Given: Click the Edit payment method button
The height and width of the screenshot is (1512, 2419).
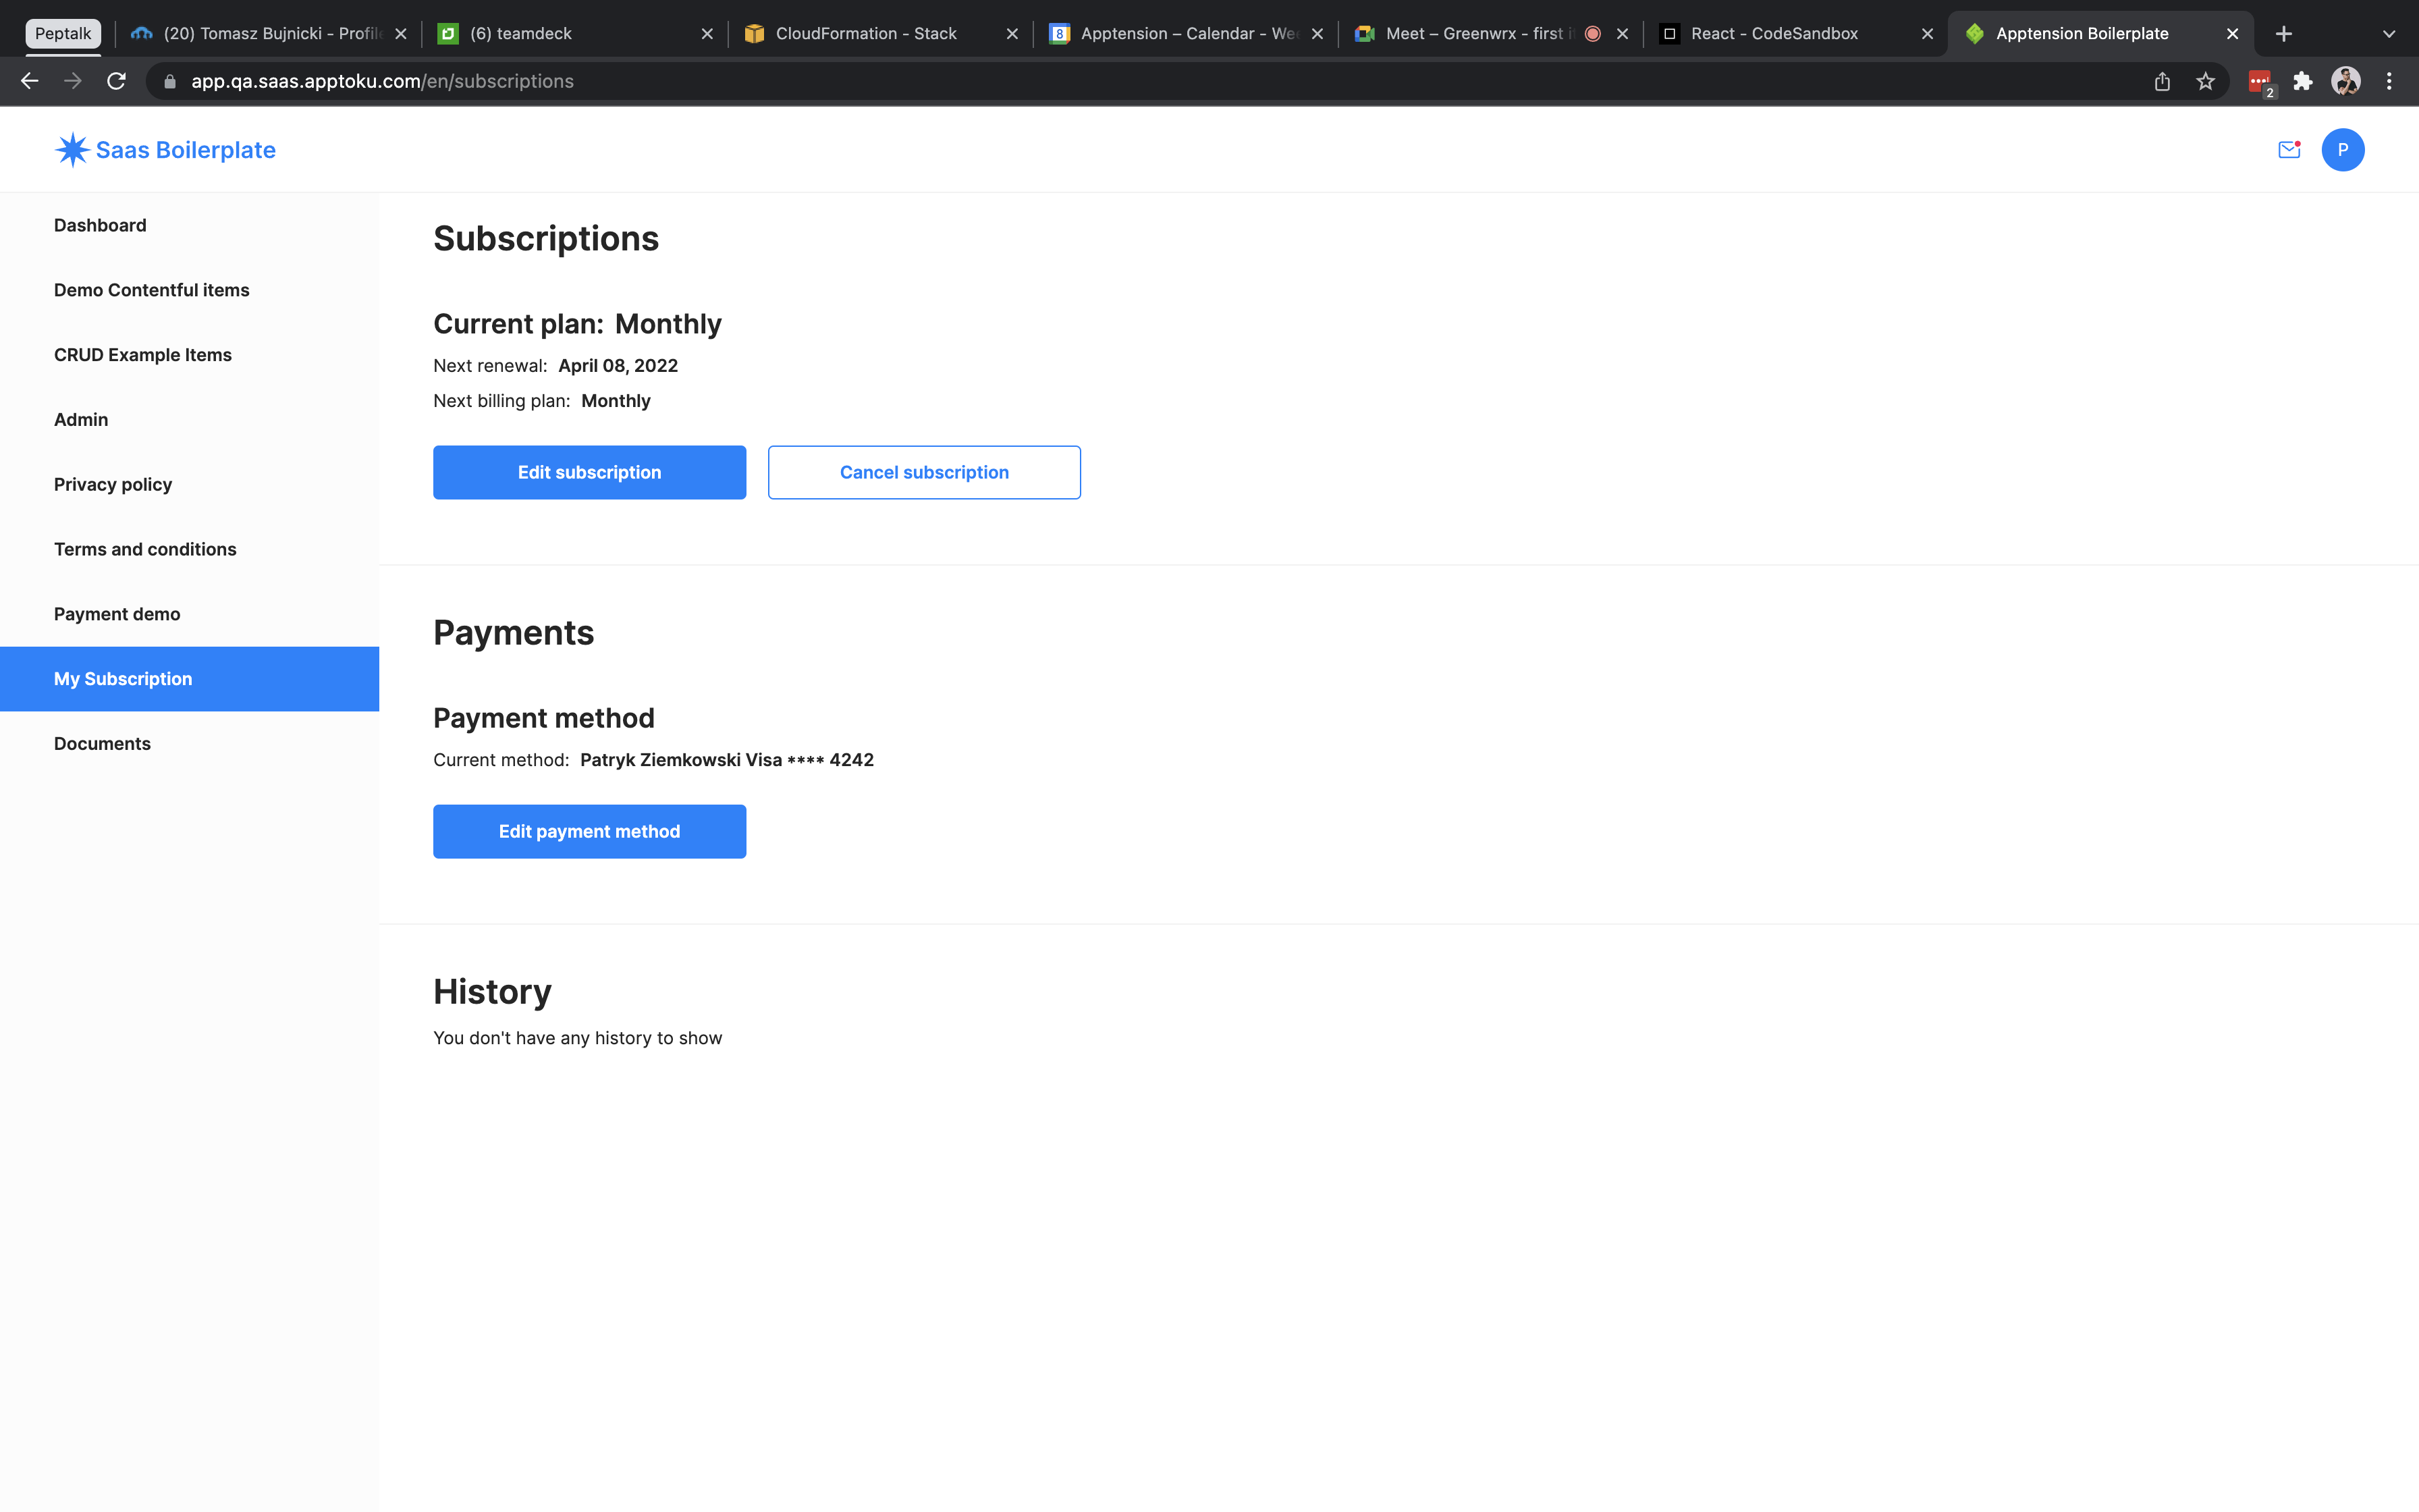Looking at the screenshot, I should click(x=589, y=831).
